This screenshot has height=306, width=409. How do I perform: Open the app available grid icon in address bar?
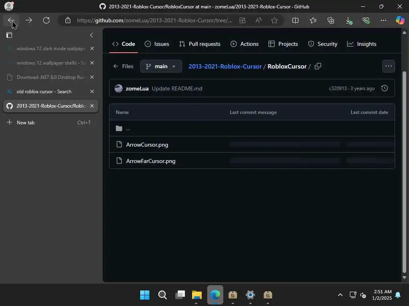242,20
